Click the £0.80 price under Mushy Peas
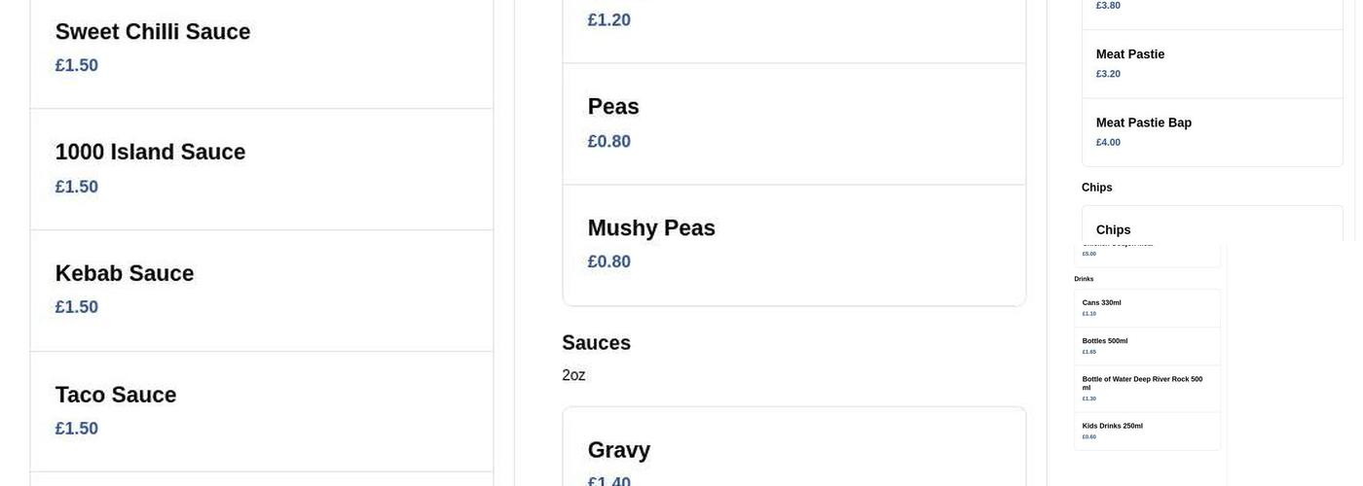 click(x=609, y=262)
